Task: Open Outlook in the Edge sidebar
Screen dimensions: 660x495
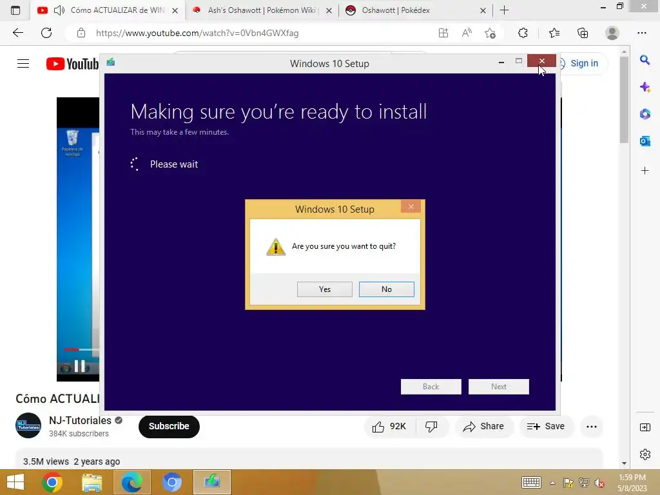Action: pos(645,141)
